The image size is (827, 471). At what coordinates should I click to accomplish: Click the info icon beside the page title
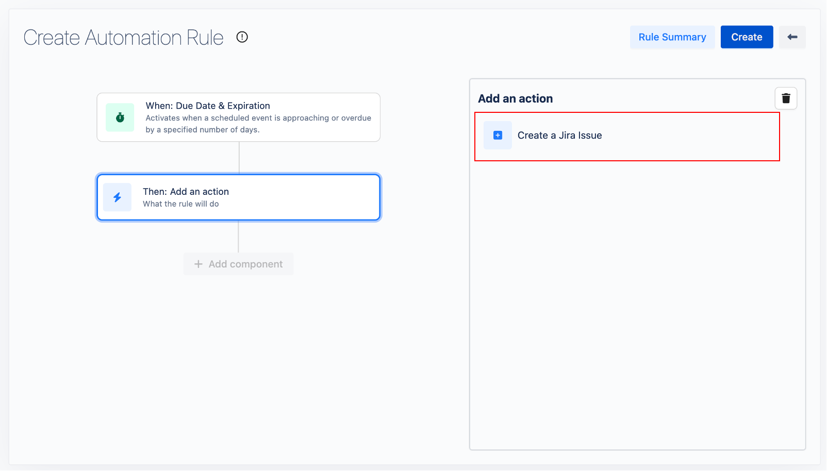(x=242, y=37)
